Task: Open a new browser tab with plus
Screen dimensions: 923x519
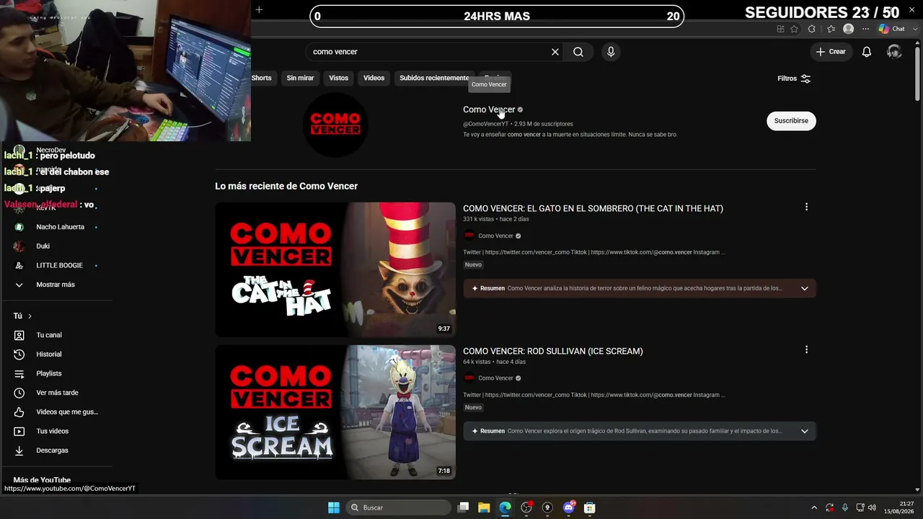Action: point(259,9)
